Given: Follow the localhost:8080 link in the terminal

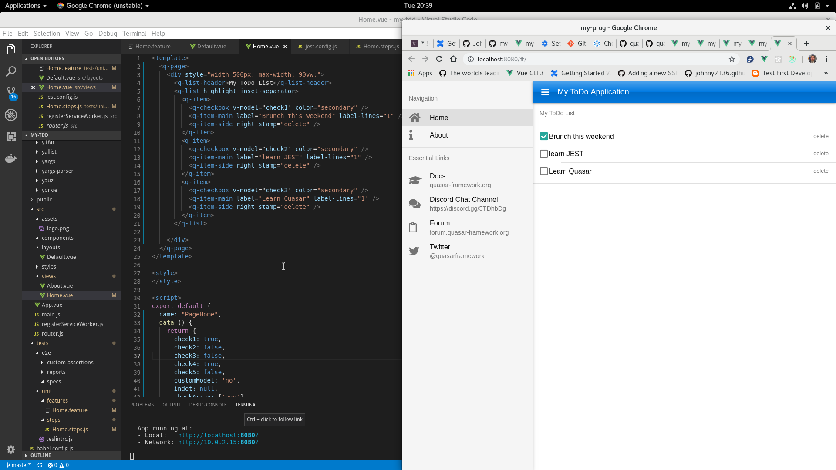Looking at the screenshot, I should tap(218, 435).
